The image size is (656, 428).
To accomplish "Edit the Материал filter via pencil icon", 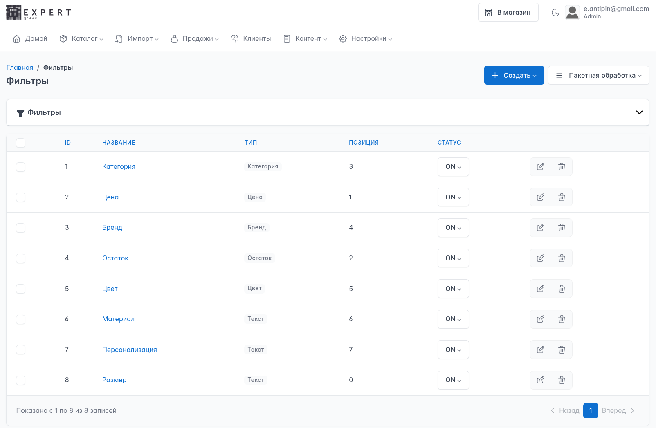I will point(540,319).
